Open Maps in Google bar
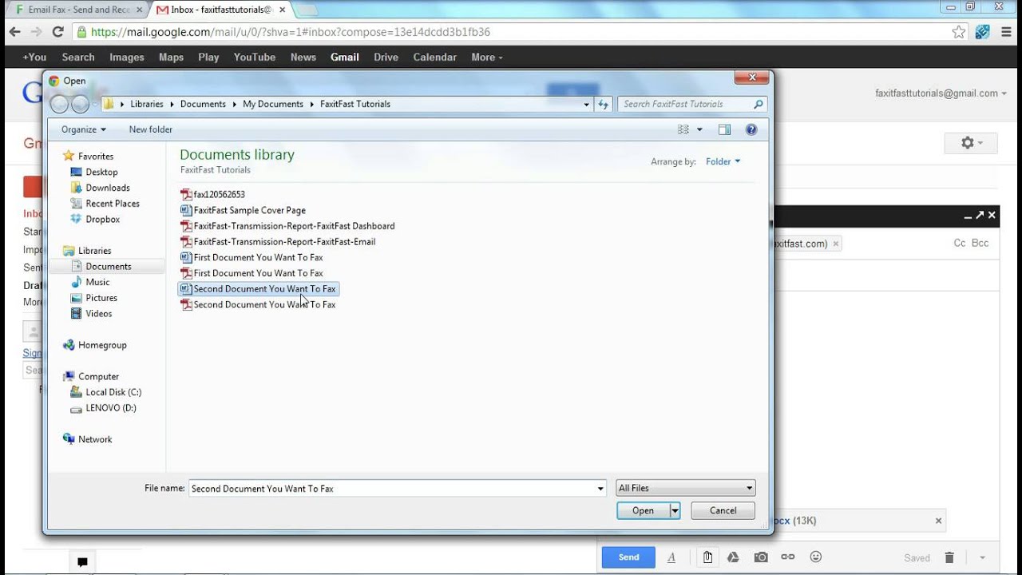The height and width of the screenshot is (575, 1022). point(171,57)
